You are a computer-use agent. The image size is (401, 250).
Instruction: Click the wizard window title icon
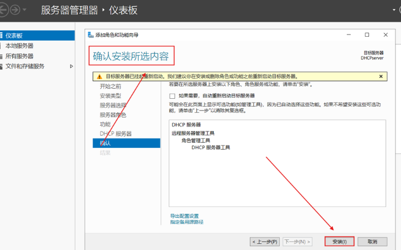click(90, 35)
